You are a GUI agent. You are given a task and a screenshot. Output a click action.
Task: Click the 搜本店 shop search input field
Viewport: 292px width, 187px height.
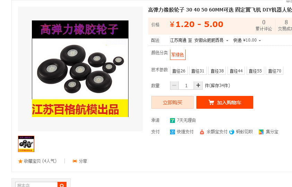point(36,185)
